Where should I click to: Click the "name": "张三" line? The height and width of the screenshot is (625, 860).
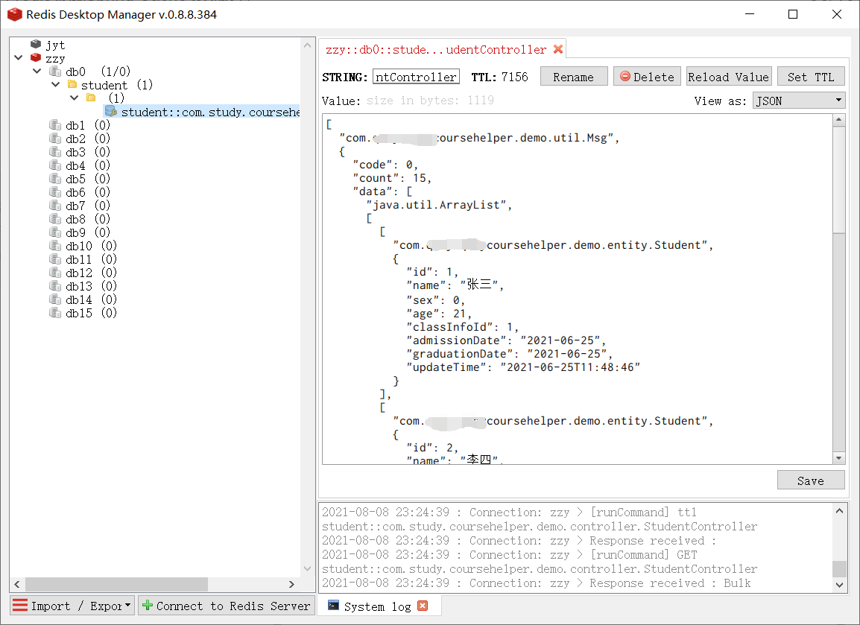click(455, 285)
